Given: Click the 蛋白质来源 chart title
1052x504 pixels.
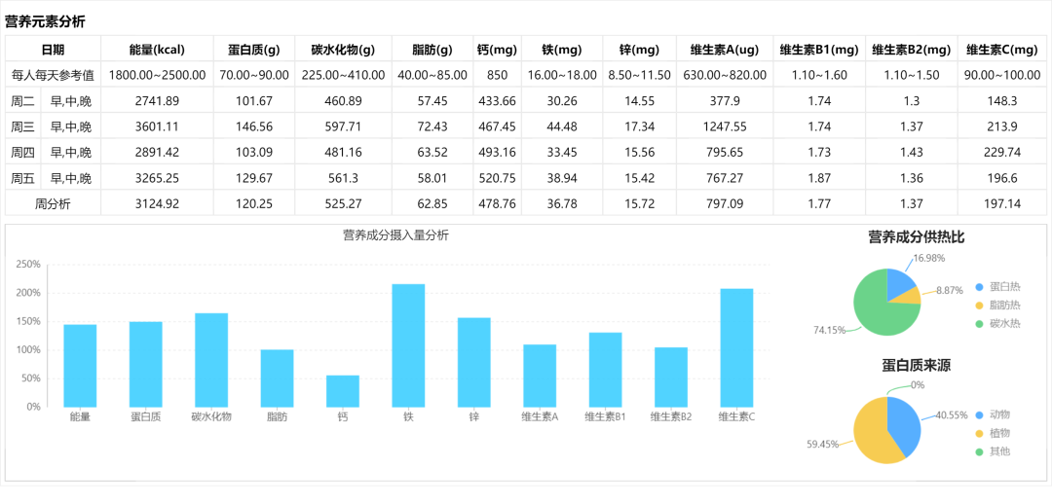Looking at the screenshot, I should click(x=917, y=365).
